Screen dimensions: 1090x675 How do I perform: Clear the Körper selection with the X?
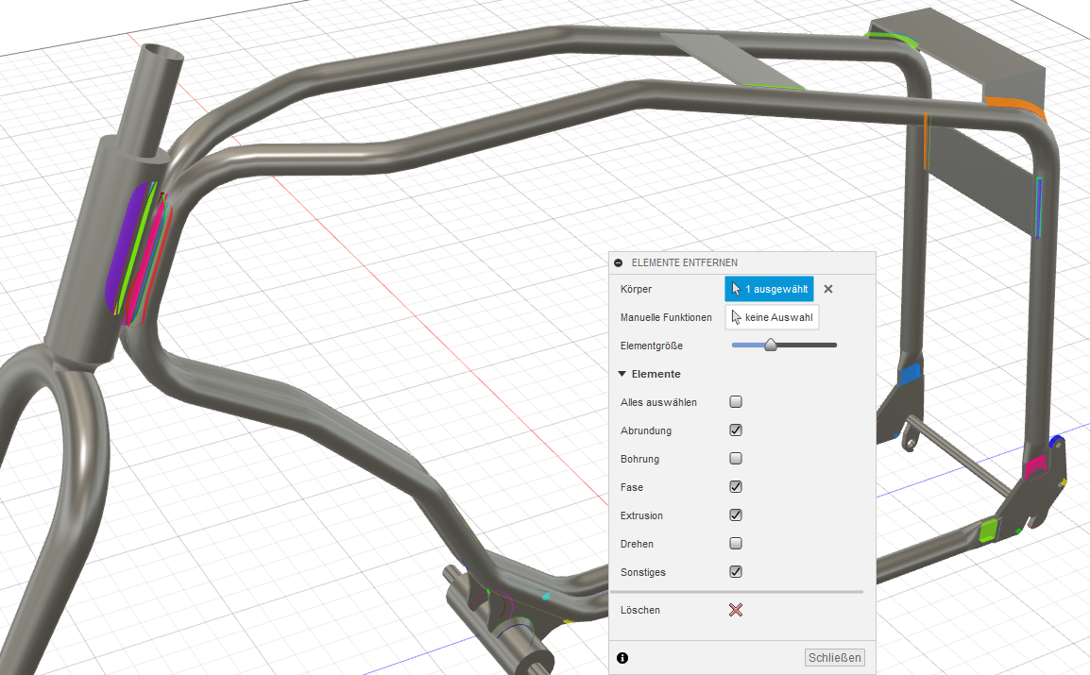828,289
